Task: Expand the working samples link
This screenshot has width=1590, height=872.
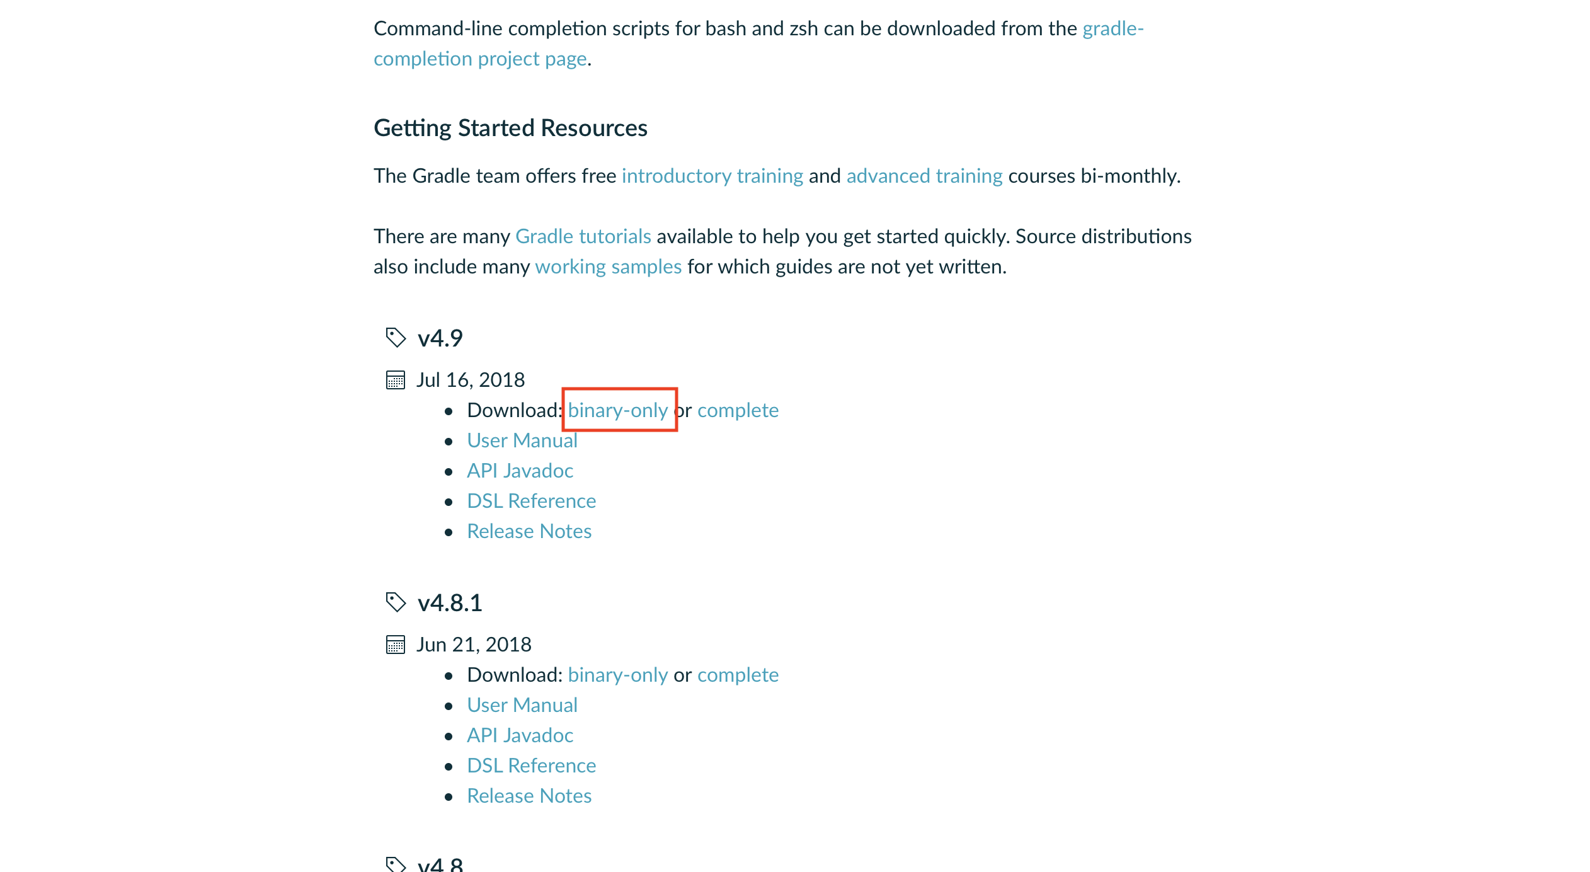Action: [608, 267]
